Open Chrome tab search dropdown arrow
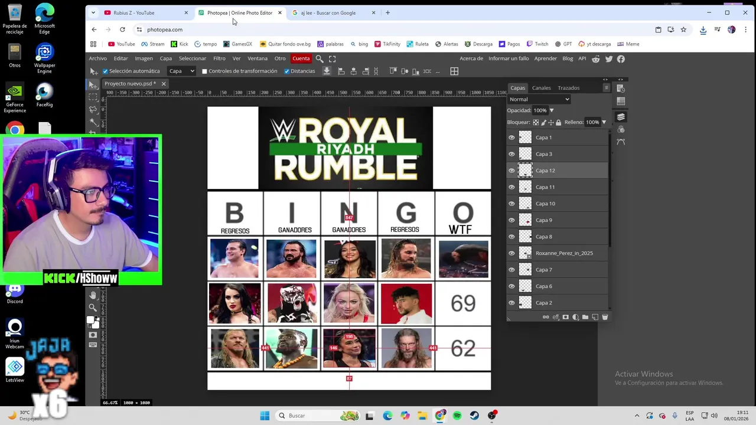 pyautogui.click(x=93, y=12)
